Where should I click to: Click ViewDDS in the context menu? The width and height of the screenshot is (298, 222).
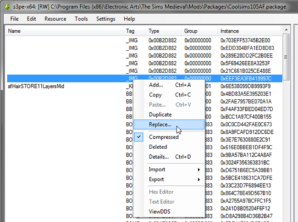(160, 211)
